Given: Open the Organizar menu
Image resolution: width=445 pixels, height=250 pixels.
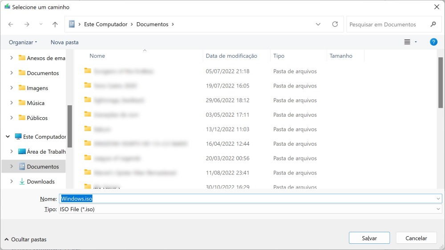Looking at the screenshot, I should tap(23, 42).
